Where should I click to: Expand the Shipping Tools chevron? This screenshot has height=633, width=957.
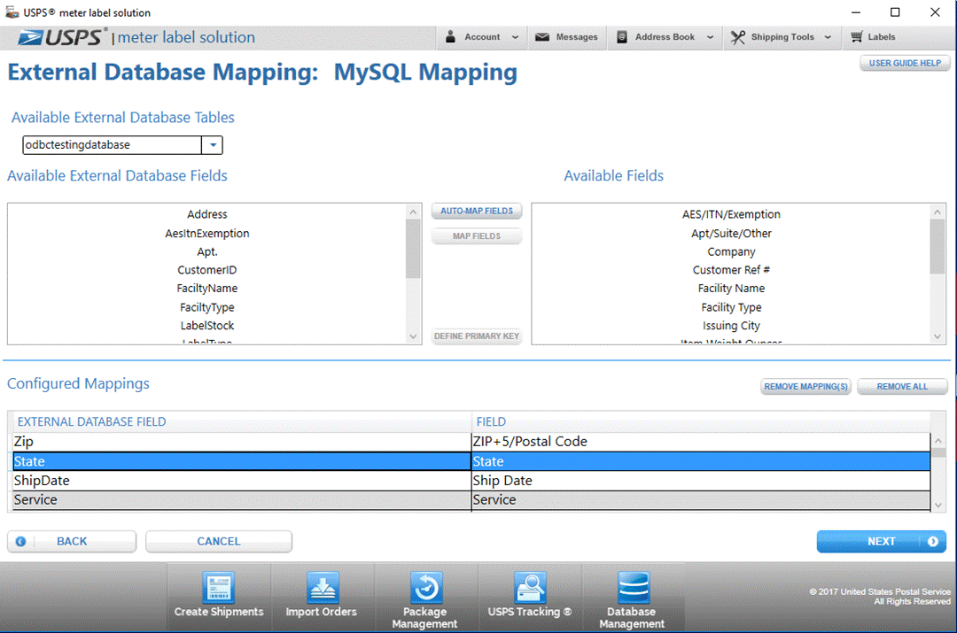[x=828, y=37]
